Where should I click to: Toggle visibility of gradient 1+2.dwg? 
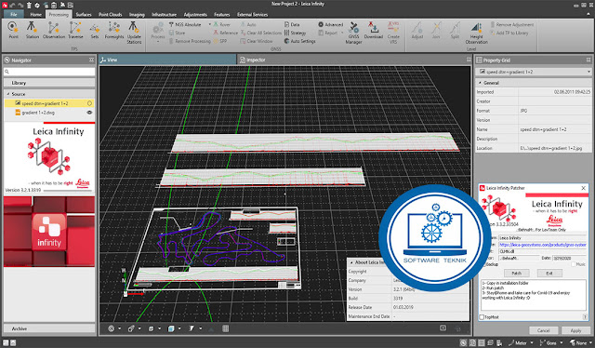point(89,113)
